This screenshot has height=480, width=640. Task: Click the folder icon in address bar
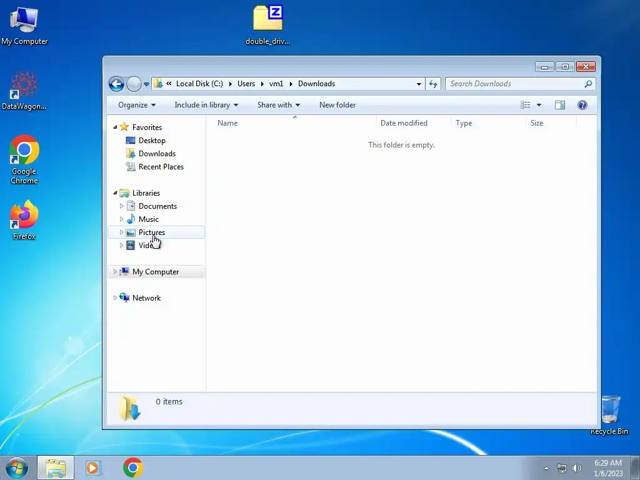158,84
